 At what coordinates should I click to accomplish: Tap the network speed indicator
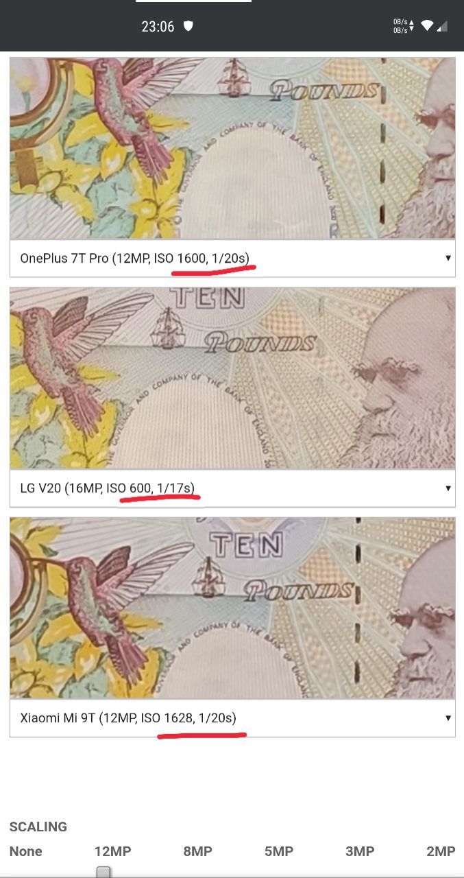pyautogui.click(x=403, y=26)
